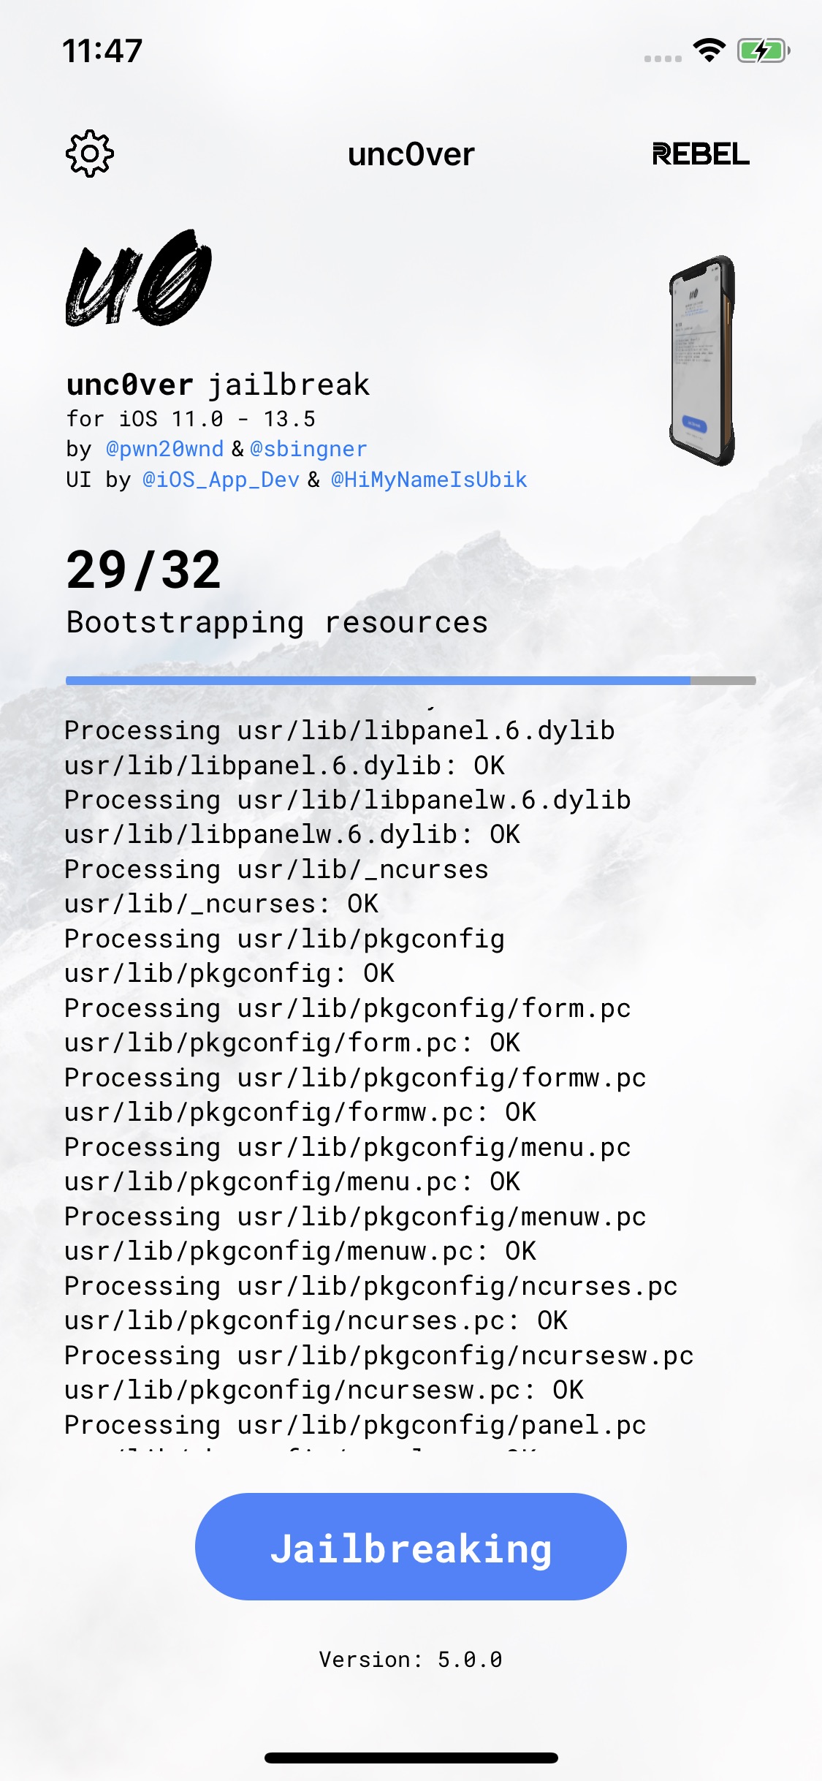Tap the Version: 5.0.0 label

click(x=411, y=1660)
